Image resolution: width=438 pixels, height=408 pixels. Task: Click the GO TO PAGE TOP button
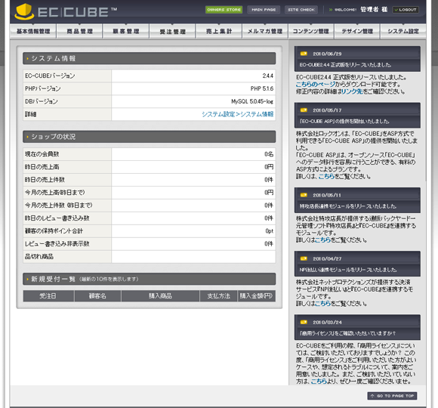392,396
